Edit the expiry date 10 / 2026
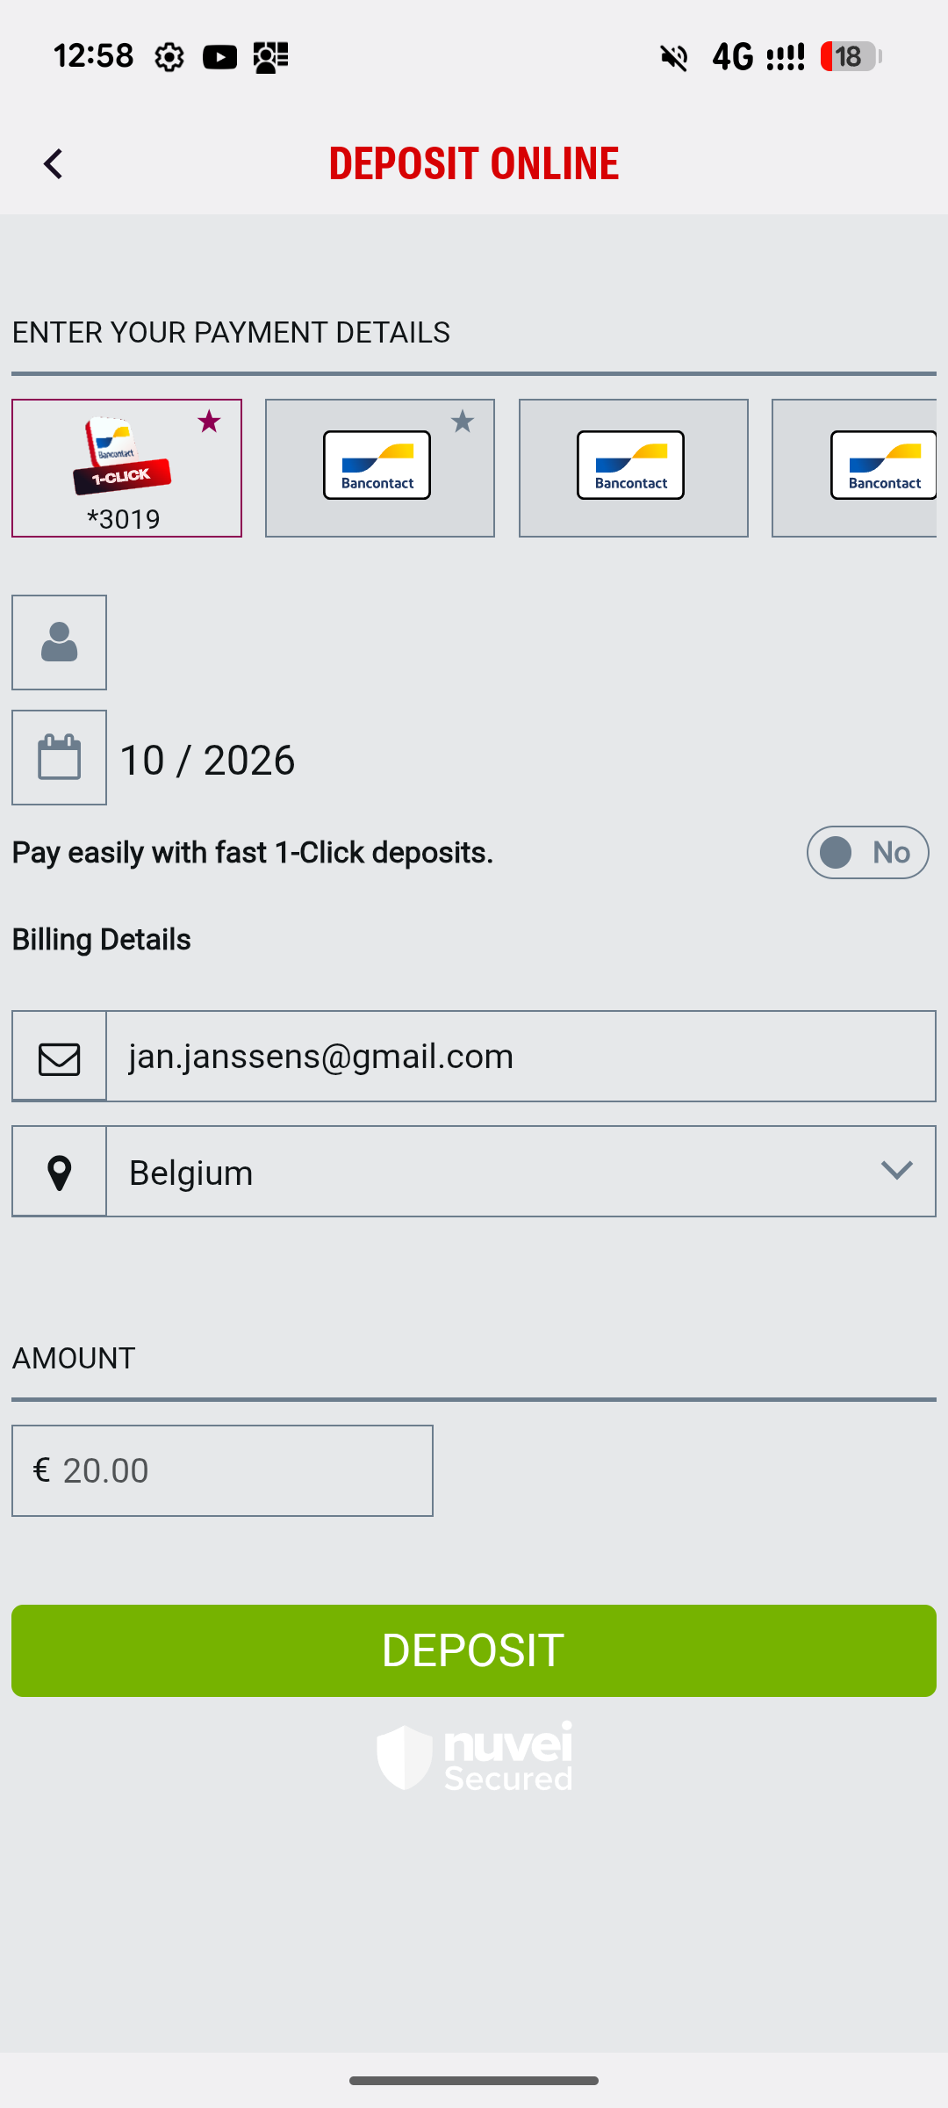The width and height of the screenshot is (948, 2108). pos(207,761)
